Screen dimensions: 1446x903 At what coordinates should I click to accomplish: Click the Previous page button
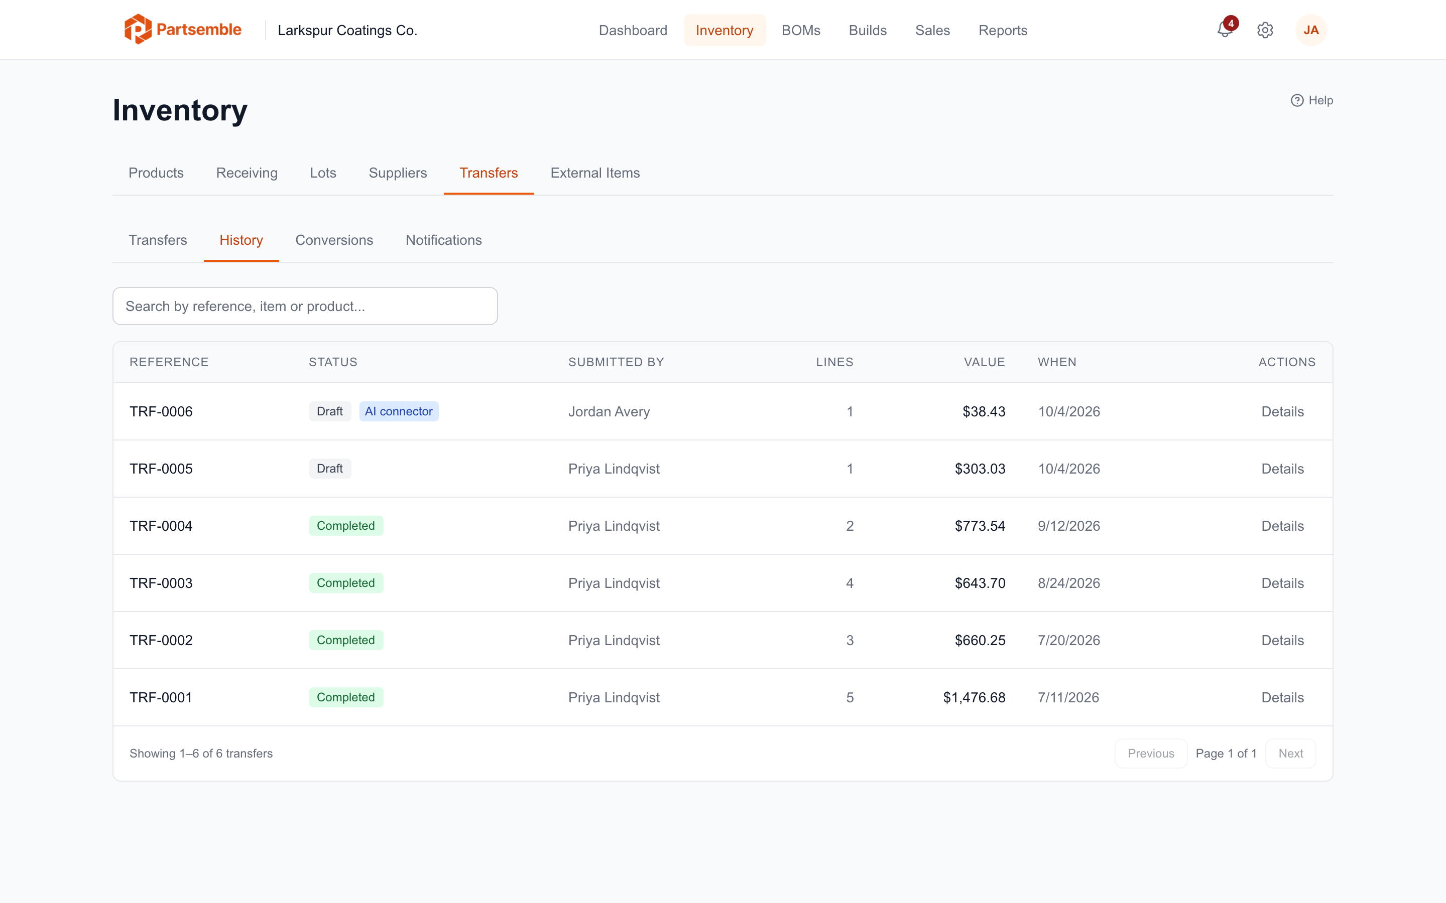tap(1151, 753)
